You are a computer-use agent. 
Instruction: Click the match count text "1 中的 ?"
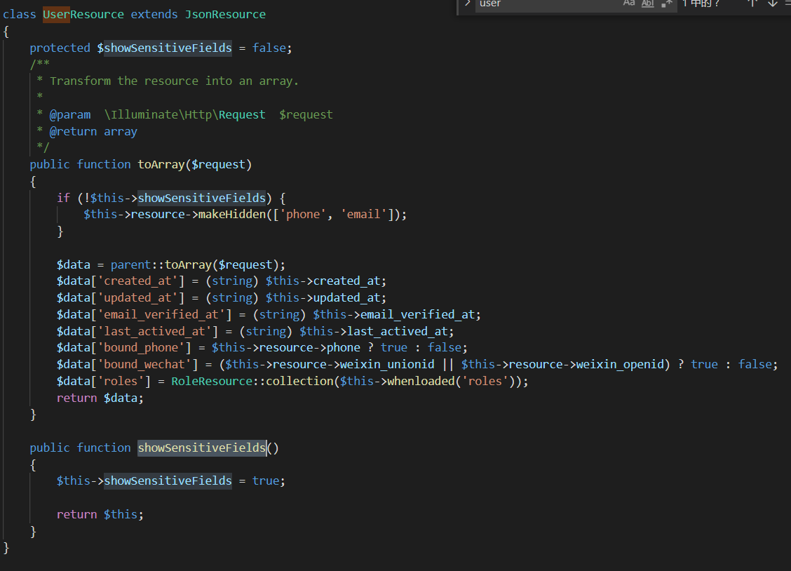pyautogui.click(x=701, y=4)
